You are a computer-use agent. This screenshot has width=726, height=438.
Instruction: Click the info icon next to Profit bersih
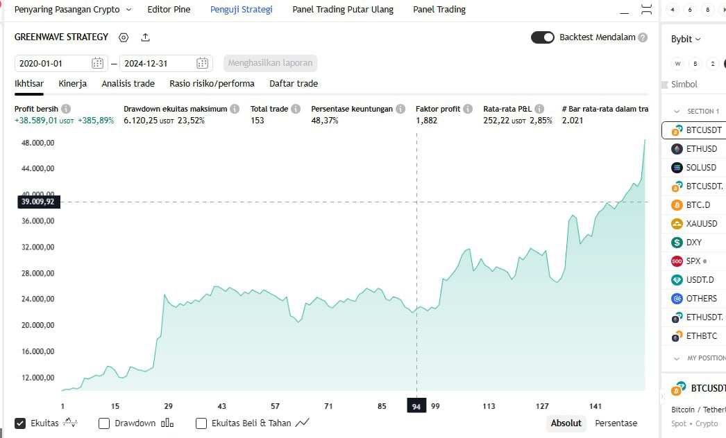[66, 109]
